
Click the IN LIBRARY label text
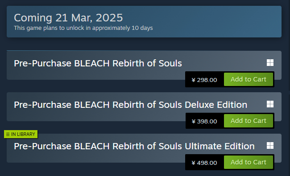coord(23,134)
